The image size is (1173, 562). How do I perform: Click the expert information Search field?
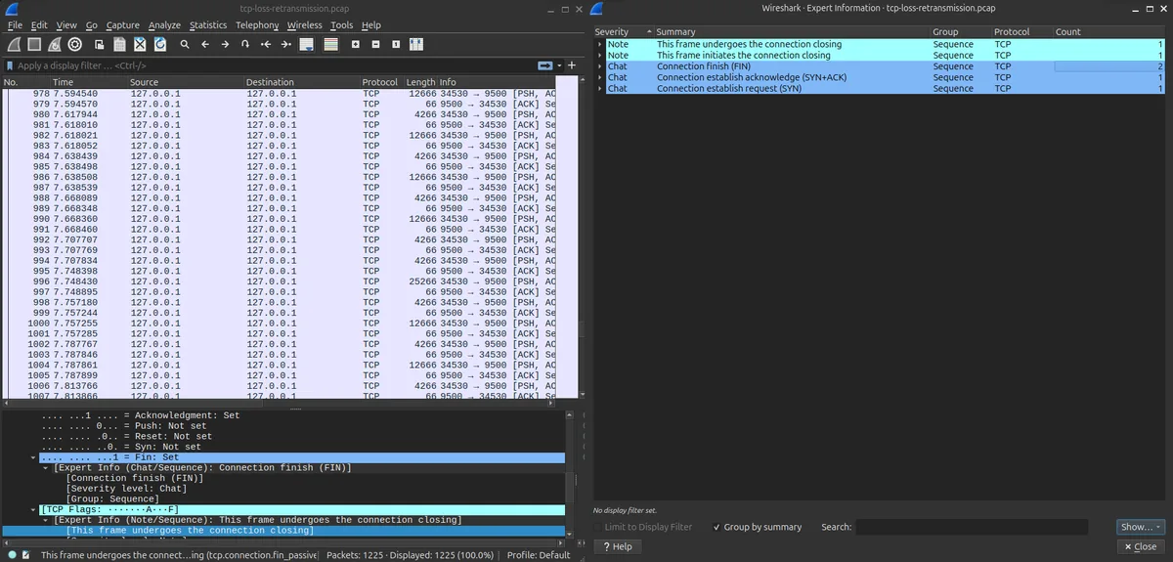(972, 527)
